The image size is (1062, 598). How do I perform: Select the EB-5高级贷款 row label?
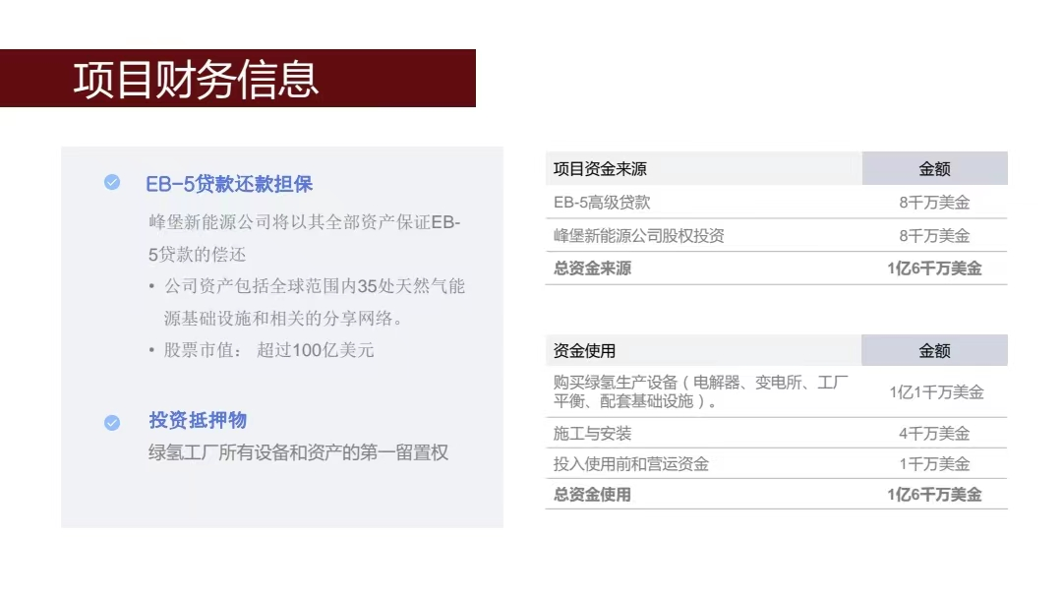(x=602, y=203)
